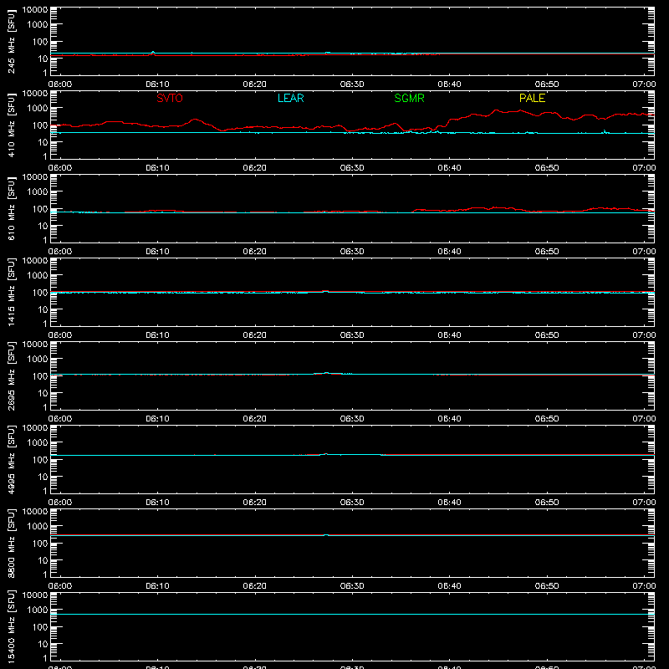Click the 2695 MHz [SFU] axis label
Screen dimensions: 669x669
click(x=11, y=375)
